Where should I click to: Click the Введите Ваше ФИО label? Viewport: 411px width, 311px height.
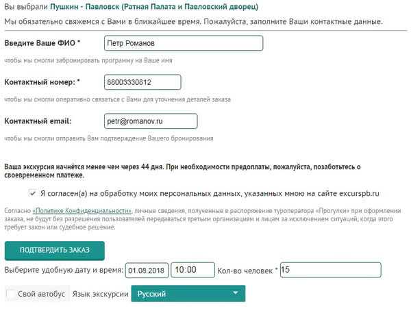click(x=42, y=44)
